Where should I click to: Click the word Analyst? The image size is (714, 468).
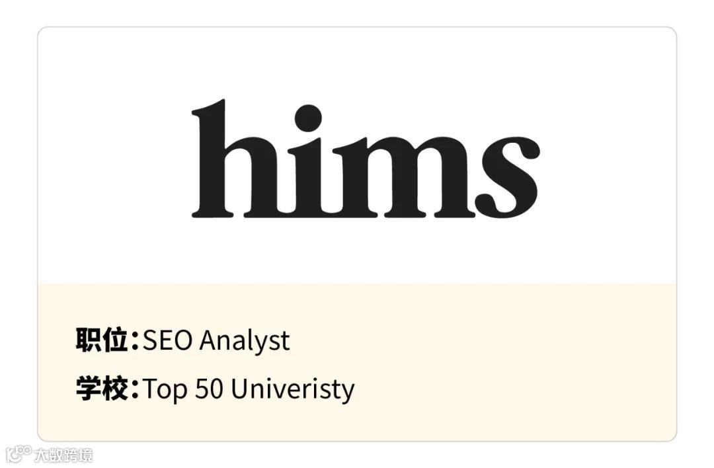coord(245,342)
